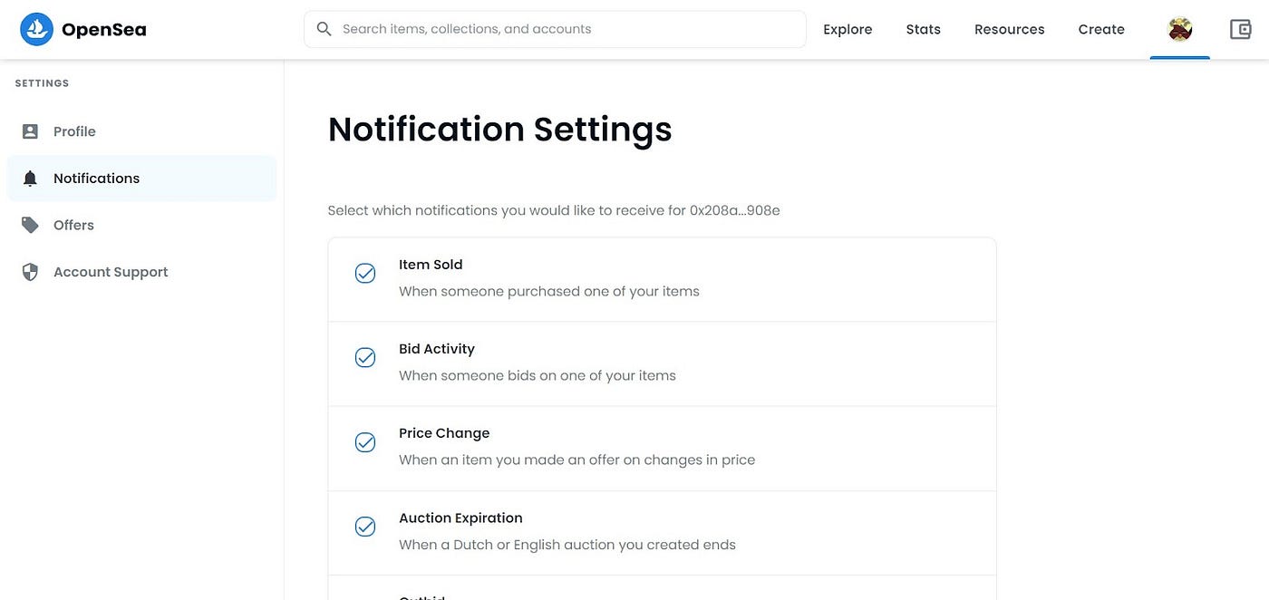Click the Profile person icon in sidebar
This screenshot has width=1269, height=600.
click(x=30, y=131)
